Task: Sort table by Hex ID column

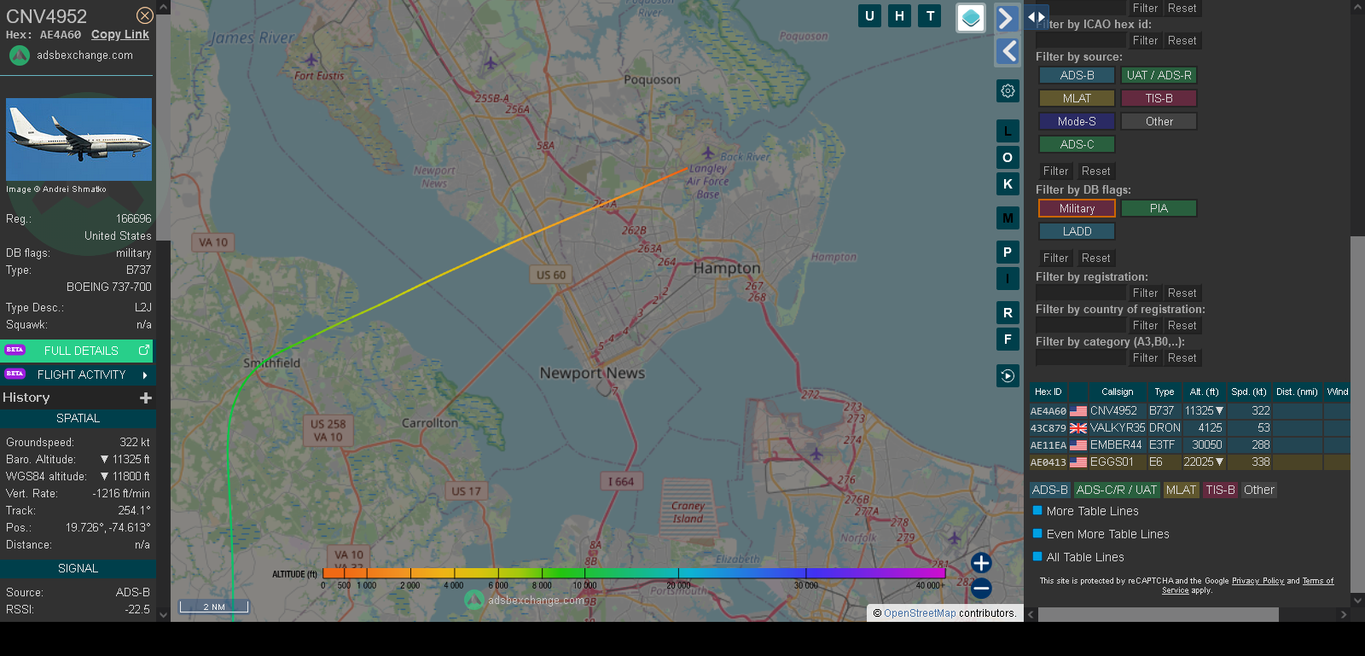Action: click(1048, 392)
